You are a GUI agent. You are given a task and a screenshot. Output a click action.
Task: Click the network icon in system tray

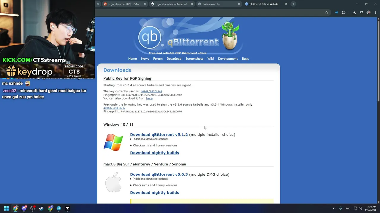point(356,208)
